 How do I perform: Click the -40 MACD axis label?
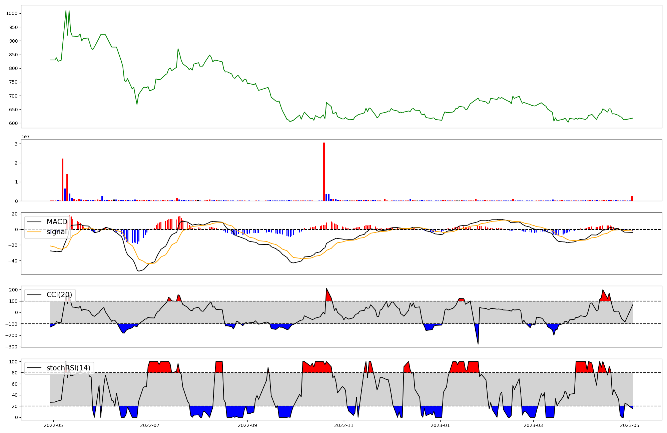point(13,261)
